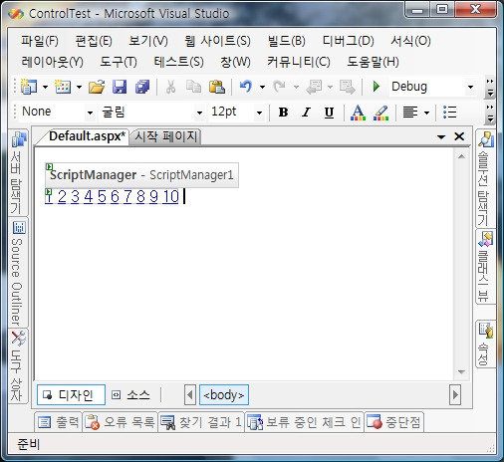
Task: Open the 굴림 font name dropdown
Action: coord(199,113)
